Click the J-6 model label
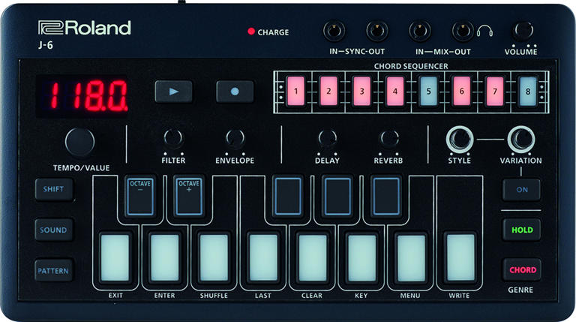 46,45
